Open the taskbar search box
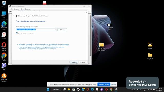 [56, 89]
